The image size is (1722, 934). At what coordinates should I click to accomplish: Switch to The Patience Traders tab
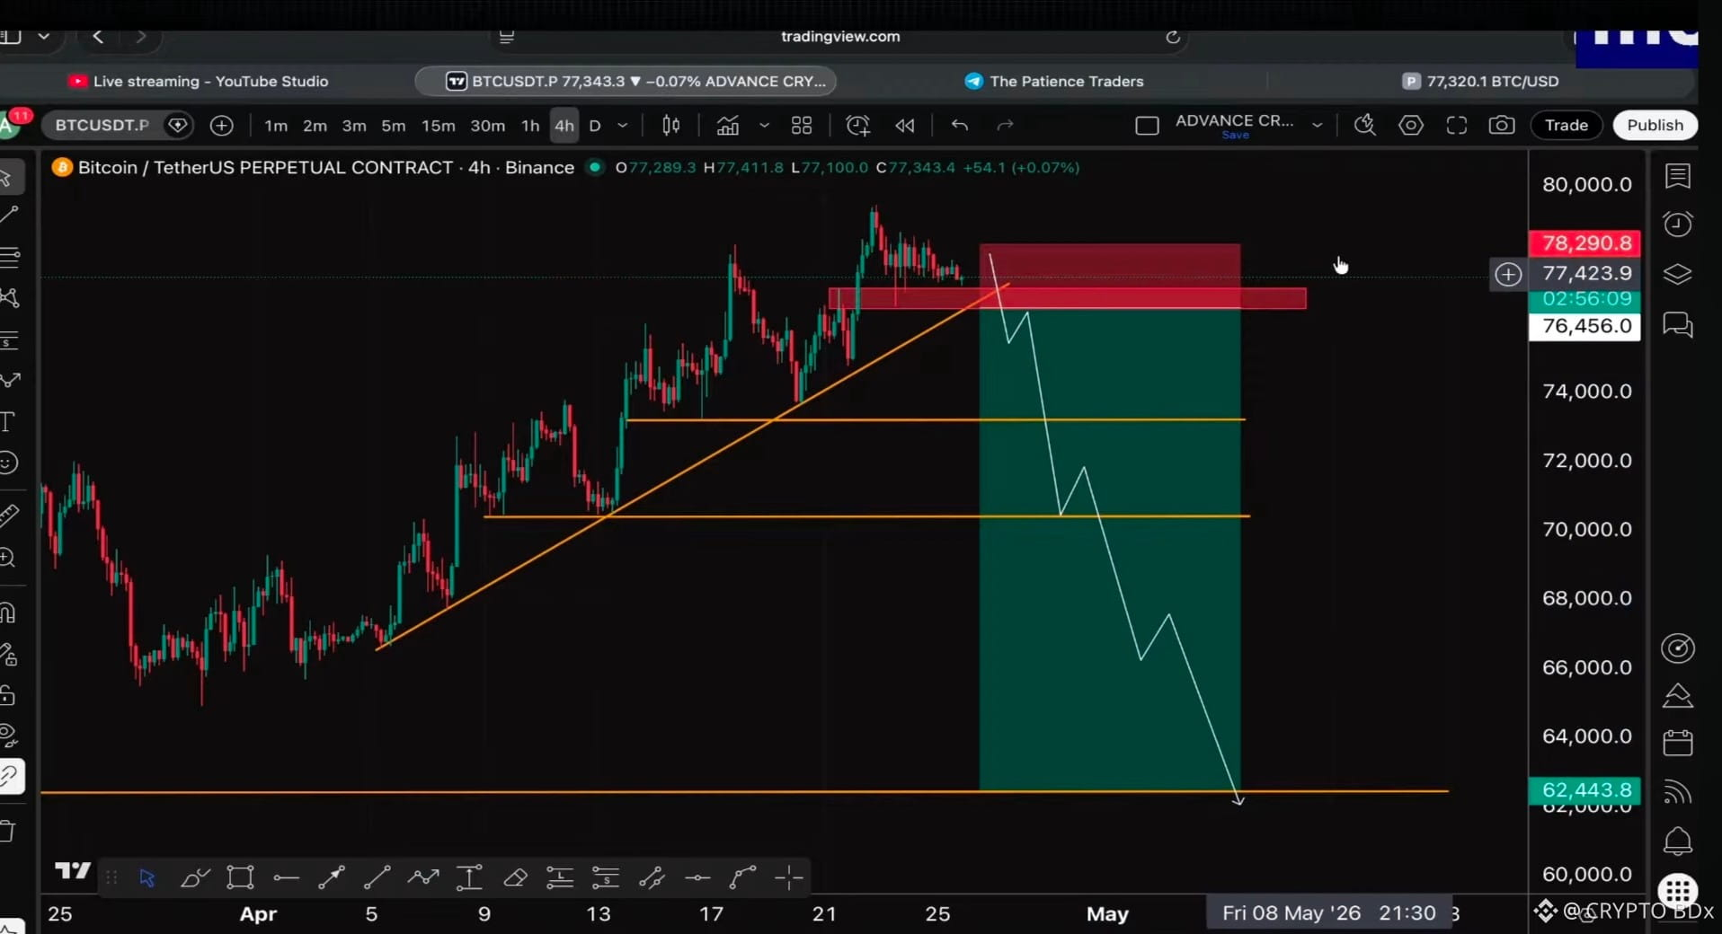pos(1054,81)
